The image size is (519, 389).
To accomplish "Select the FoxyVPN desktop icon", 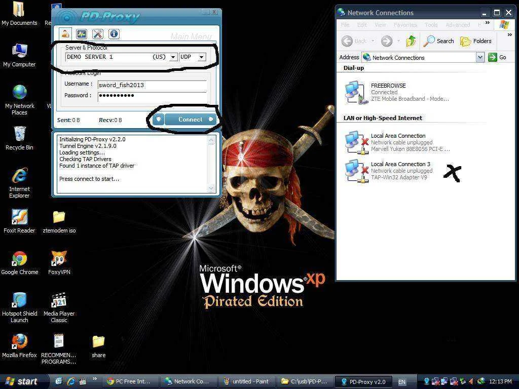I will [59, 263].
